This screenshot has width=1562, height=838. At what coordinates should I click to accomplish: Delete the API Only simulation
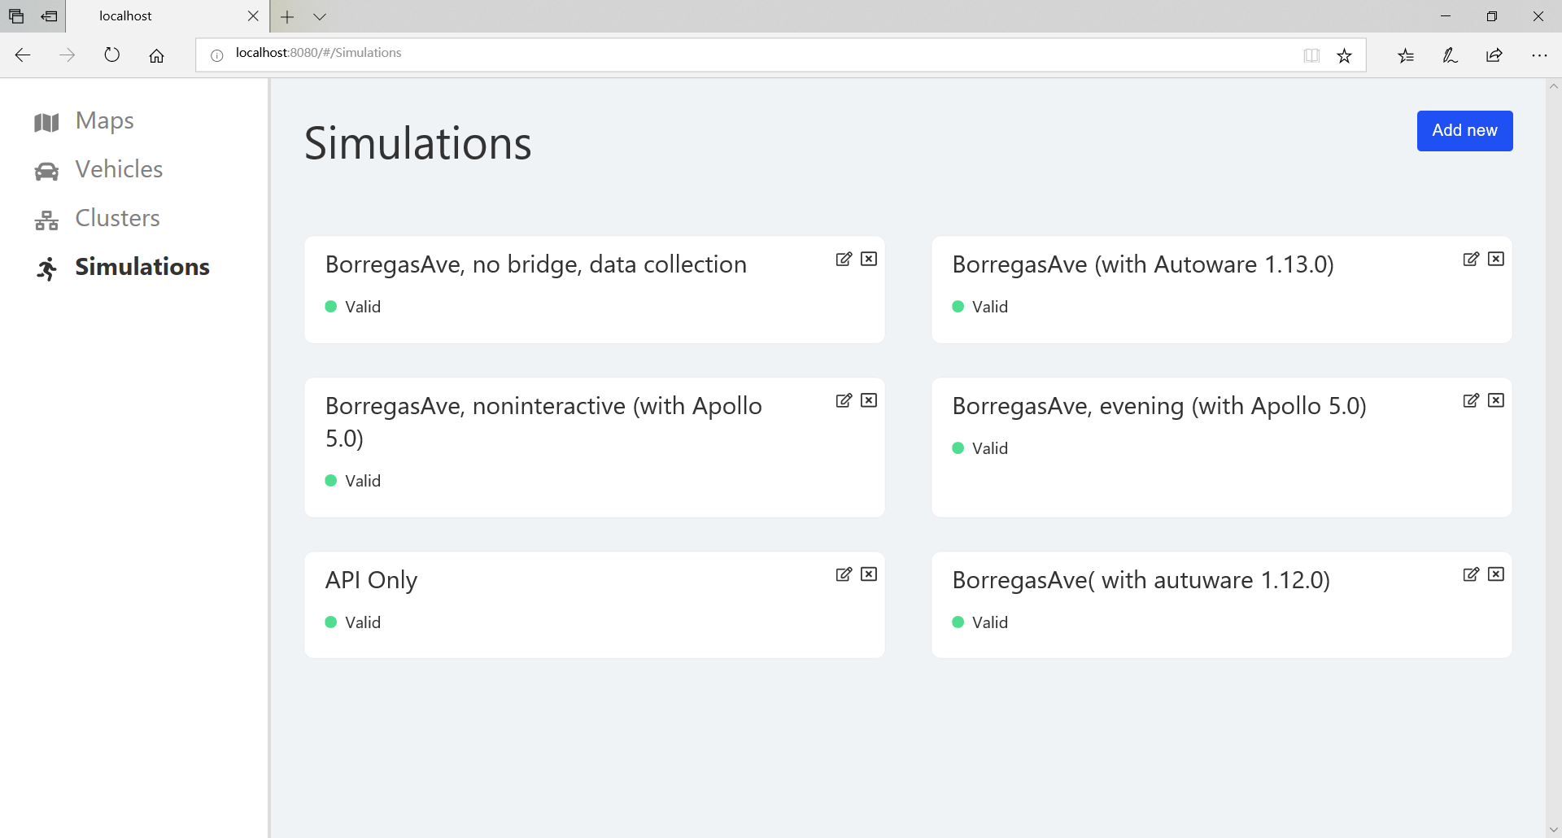pyautogui.click(x=869, y=574)
